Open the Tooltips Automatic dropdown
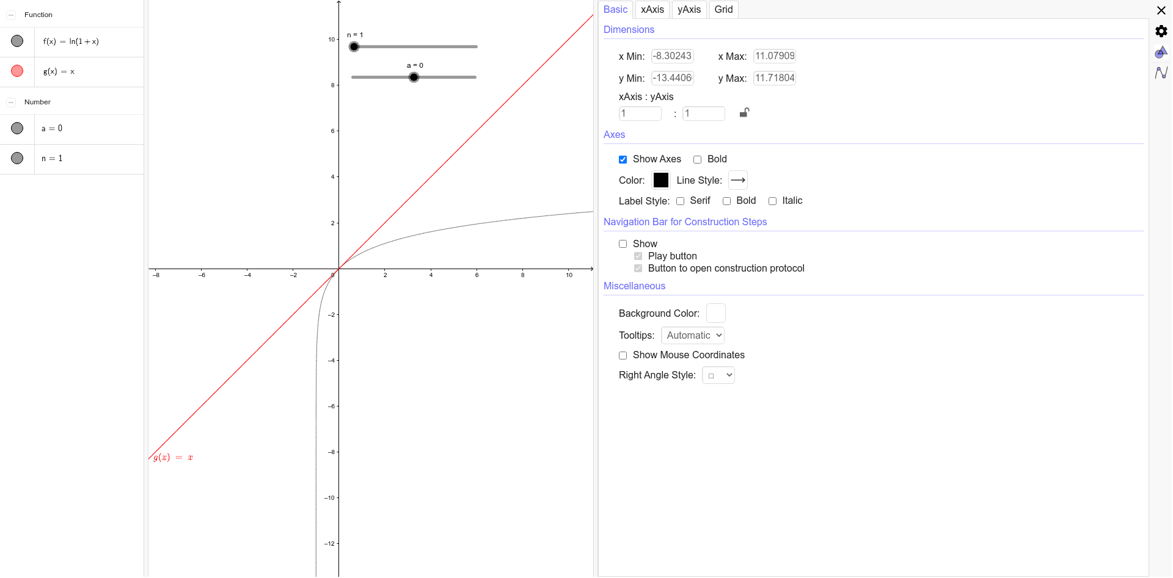 pos(693,336)
